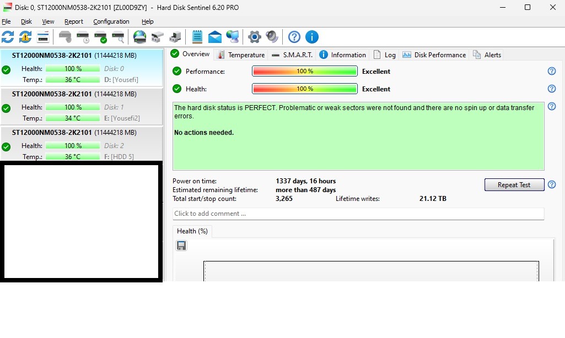Click the blue refresh arrows toolbar icon
Screen dimensions: 565x338
(8, 37)
